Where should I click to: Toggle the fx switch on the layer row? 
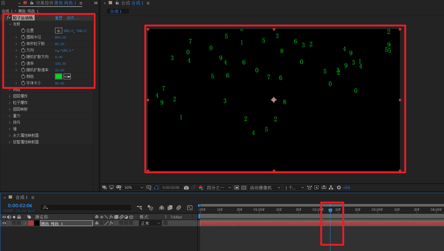111,223
